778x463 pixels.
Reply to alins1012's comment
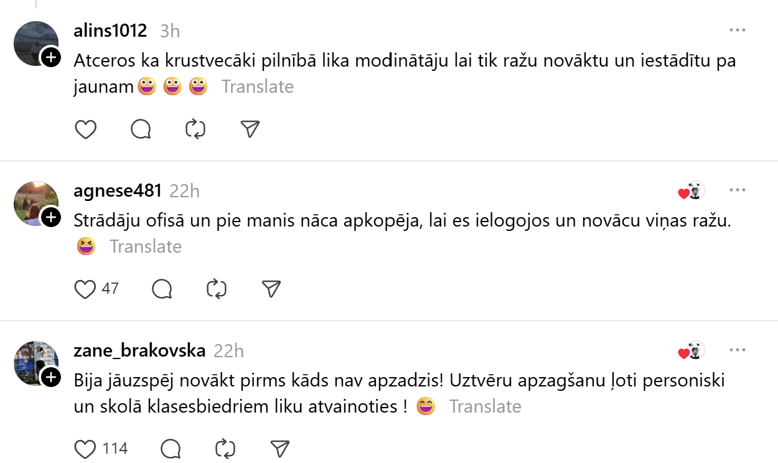141,129
